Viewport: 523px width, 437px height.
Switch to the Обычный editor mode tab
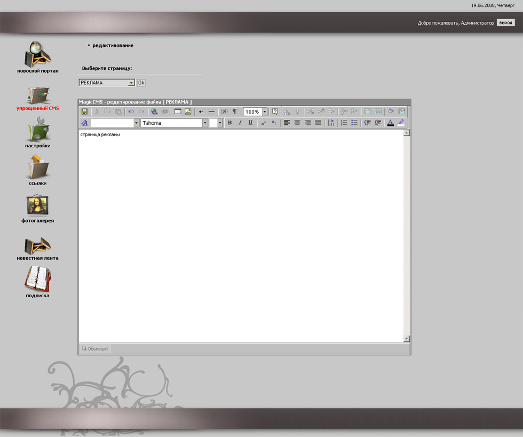[x=95, y=348]
